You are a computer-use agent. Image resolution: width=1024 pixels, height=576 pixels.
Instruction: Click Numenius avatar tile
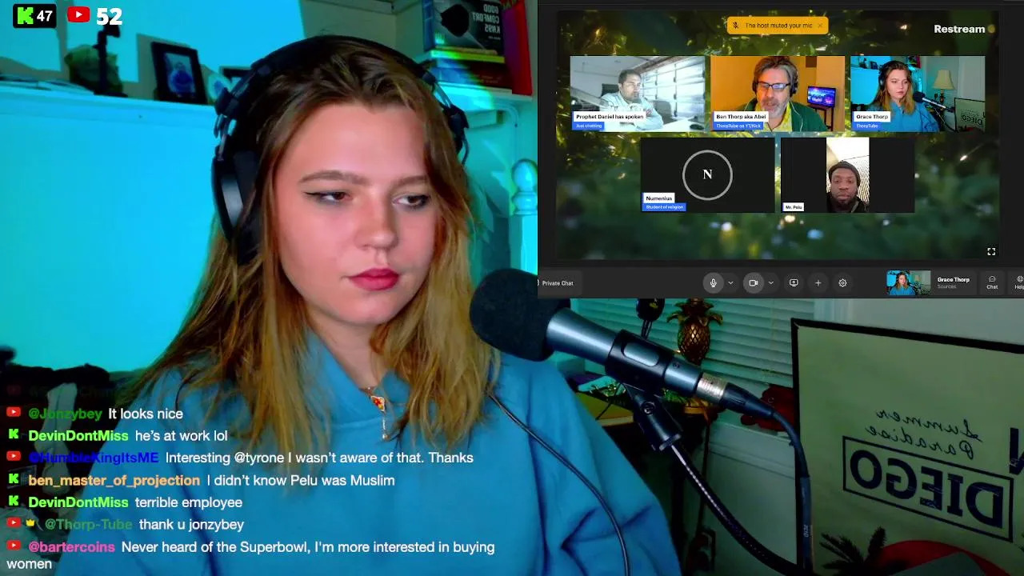707,174
